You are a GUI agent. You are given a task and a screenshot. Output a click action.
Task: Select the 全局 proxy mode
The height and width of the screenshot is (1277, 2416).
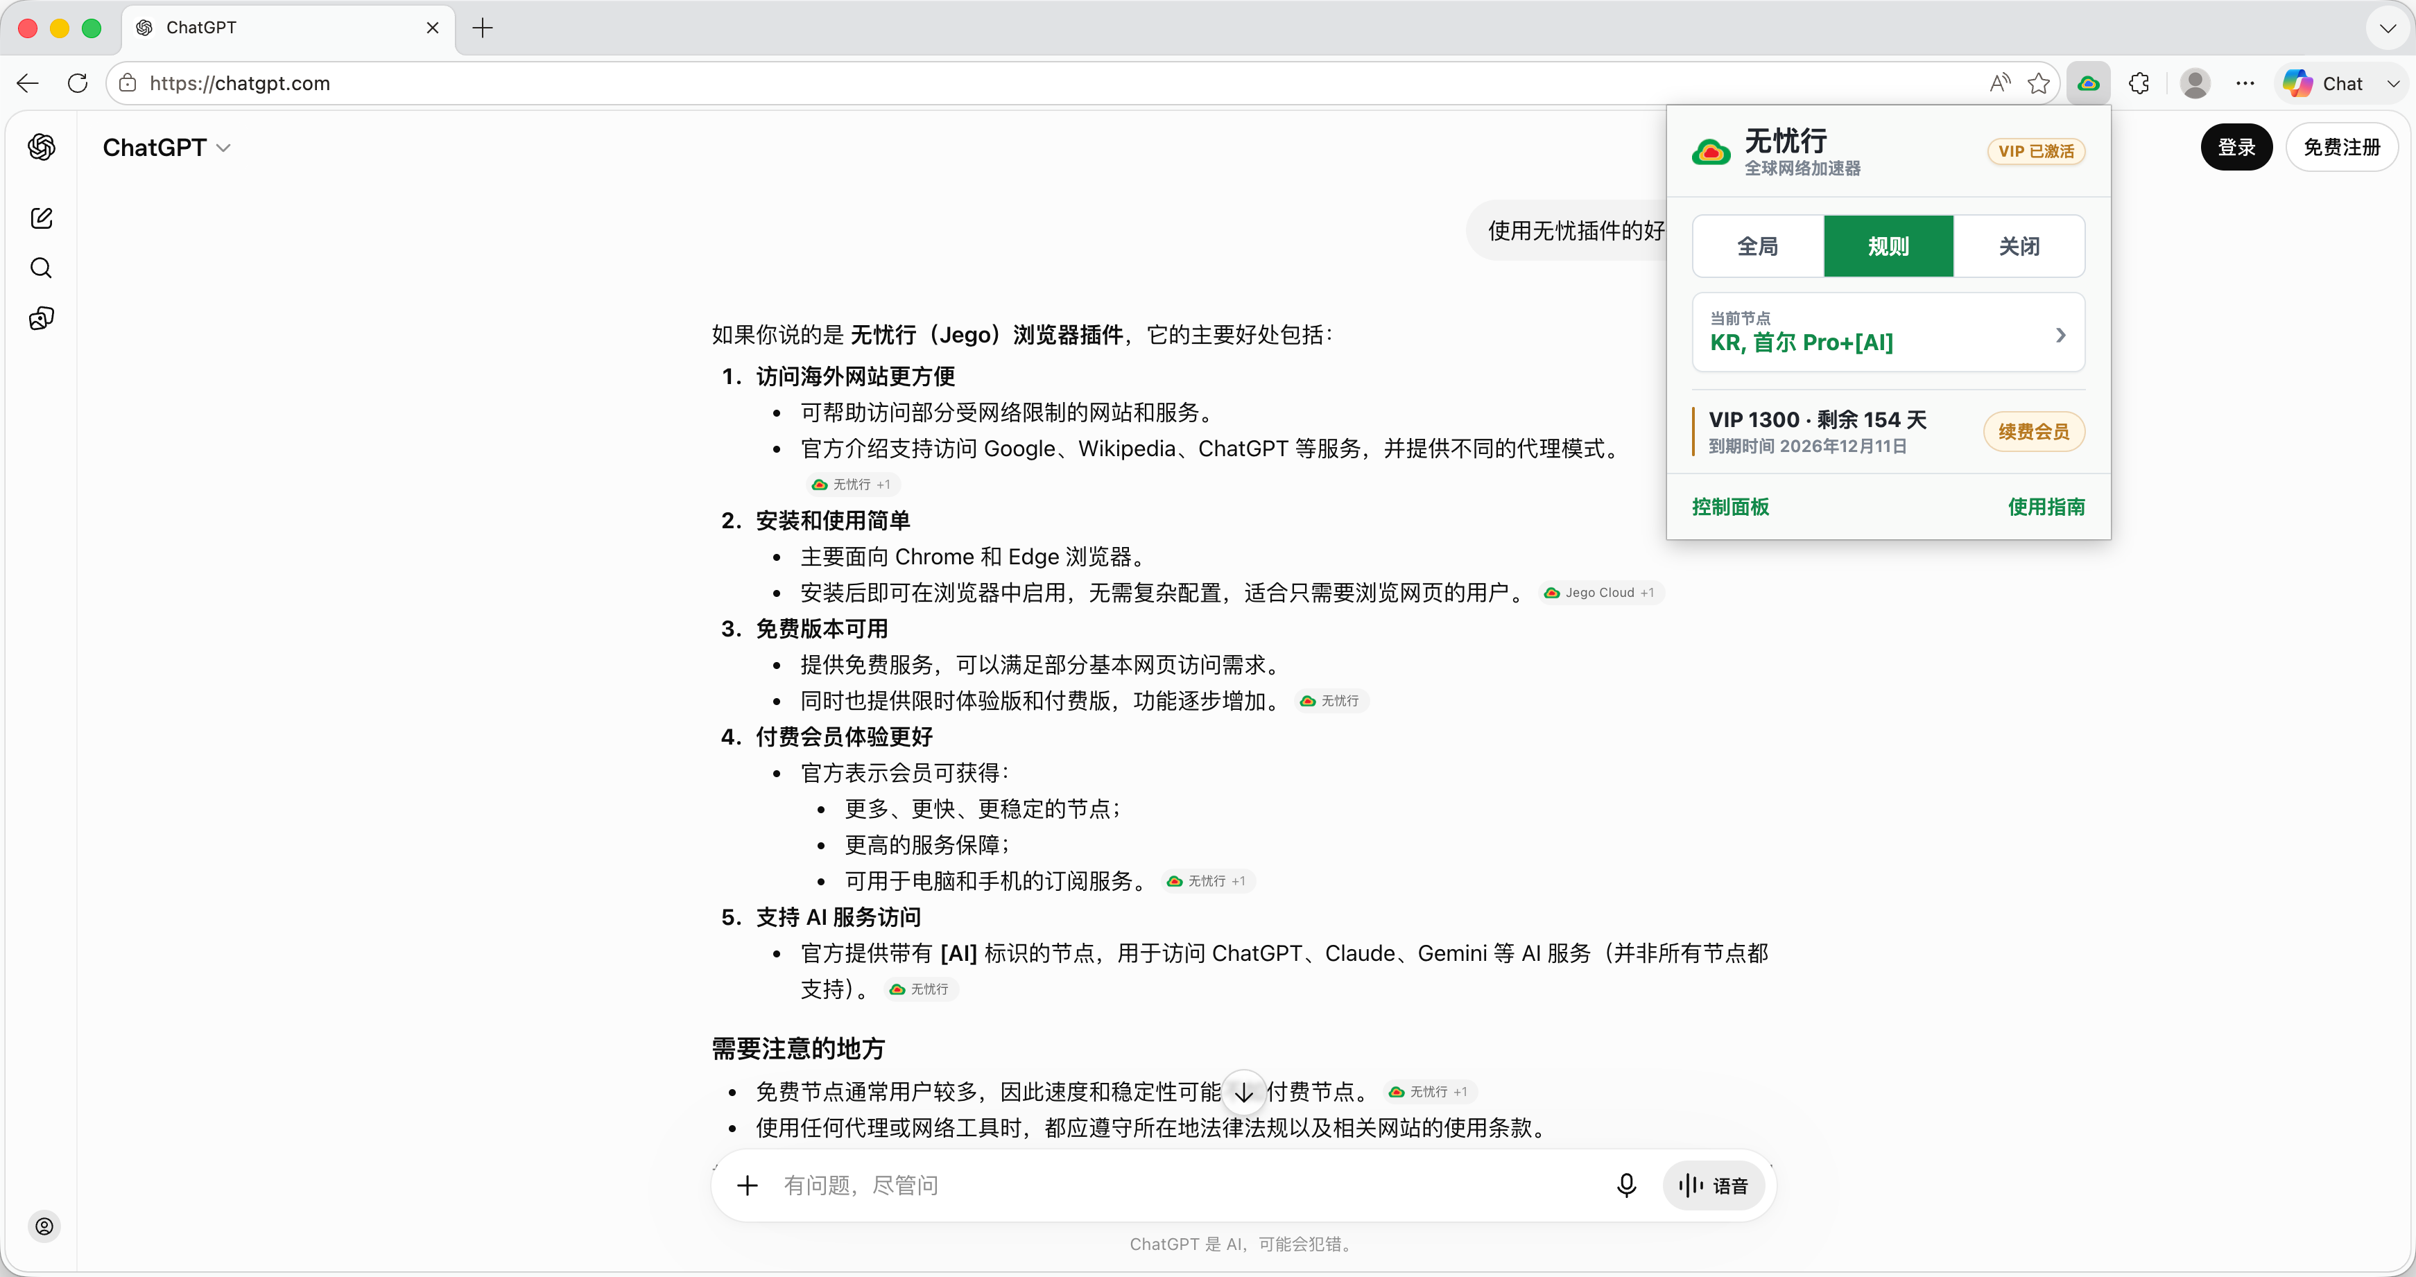[1758, 247]
